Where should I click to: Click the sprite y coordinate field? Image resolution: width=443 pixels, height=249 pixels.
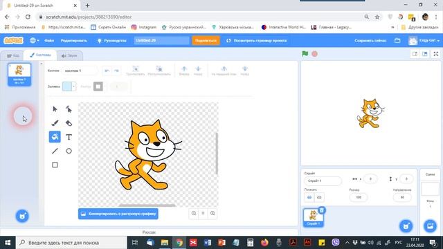pyautogui.click(x=406, y=179)
